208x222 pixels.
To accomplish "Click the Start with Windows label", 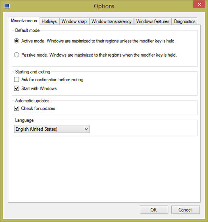I will (x=39, y=88).
